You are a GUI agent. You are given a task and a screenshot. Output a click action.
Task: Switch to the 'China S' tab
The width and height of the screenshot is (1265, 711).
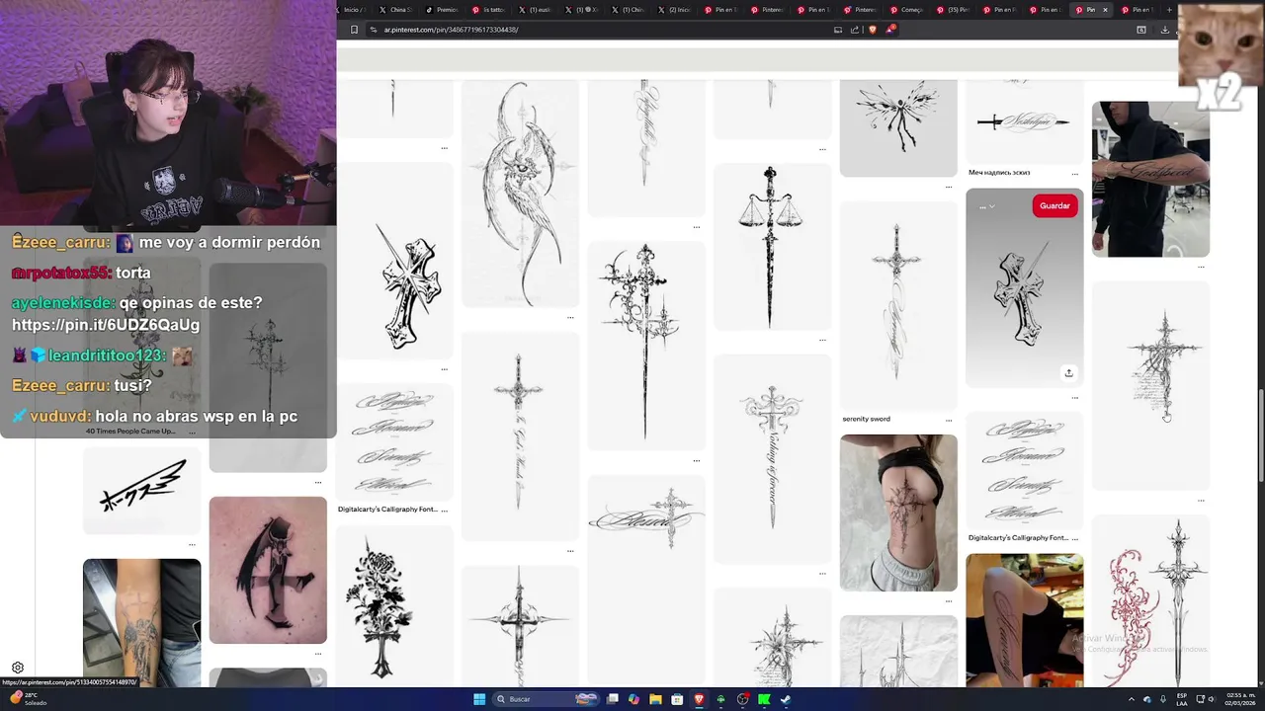click(x=396, y=10)
